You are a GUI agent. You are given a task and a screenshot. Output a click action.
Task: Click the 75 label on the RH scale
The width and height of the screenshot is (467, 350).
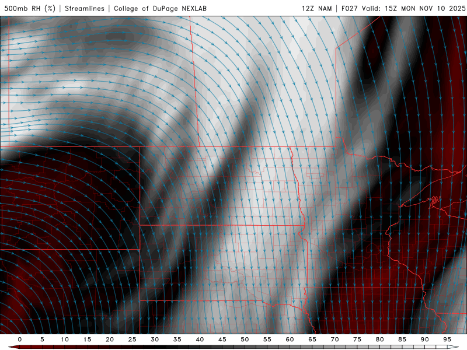pos(357,339)
